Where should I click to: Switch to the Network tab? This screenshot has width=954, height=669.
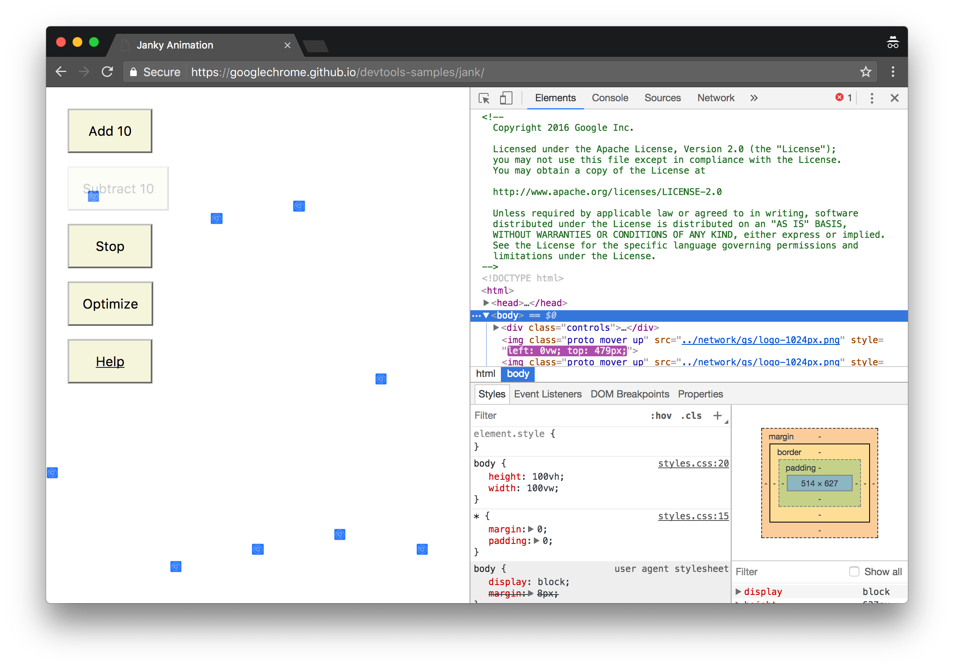[715, 98]
